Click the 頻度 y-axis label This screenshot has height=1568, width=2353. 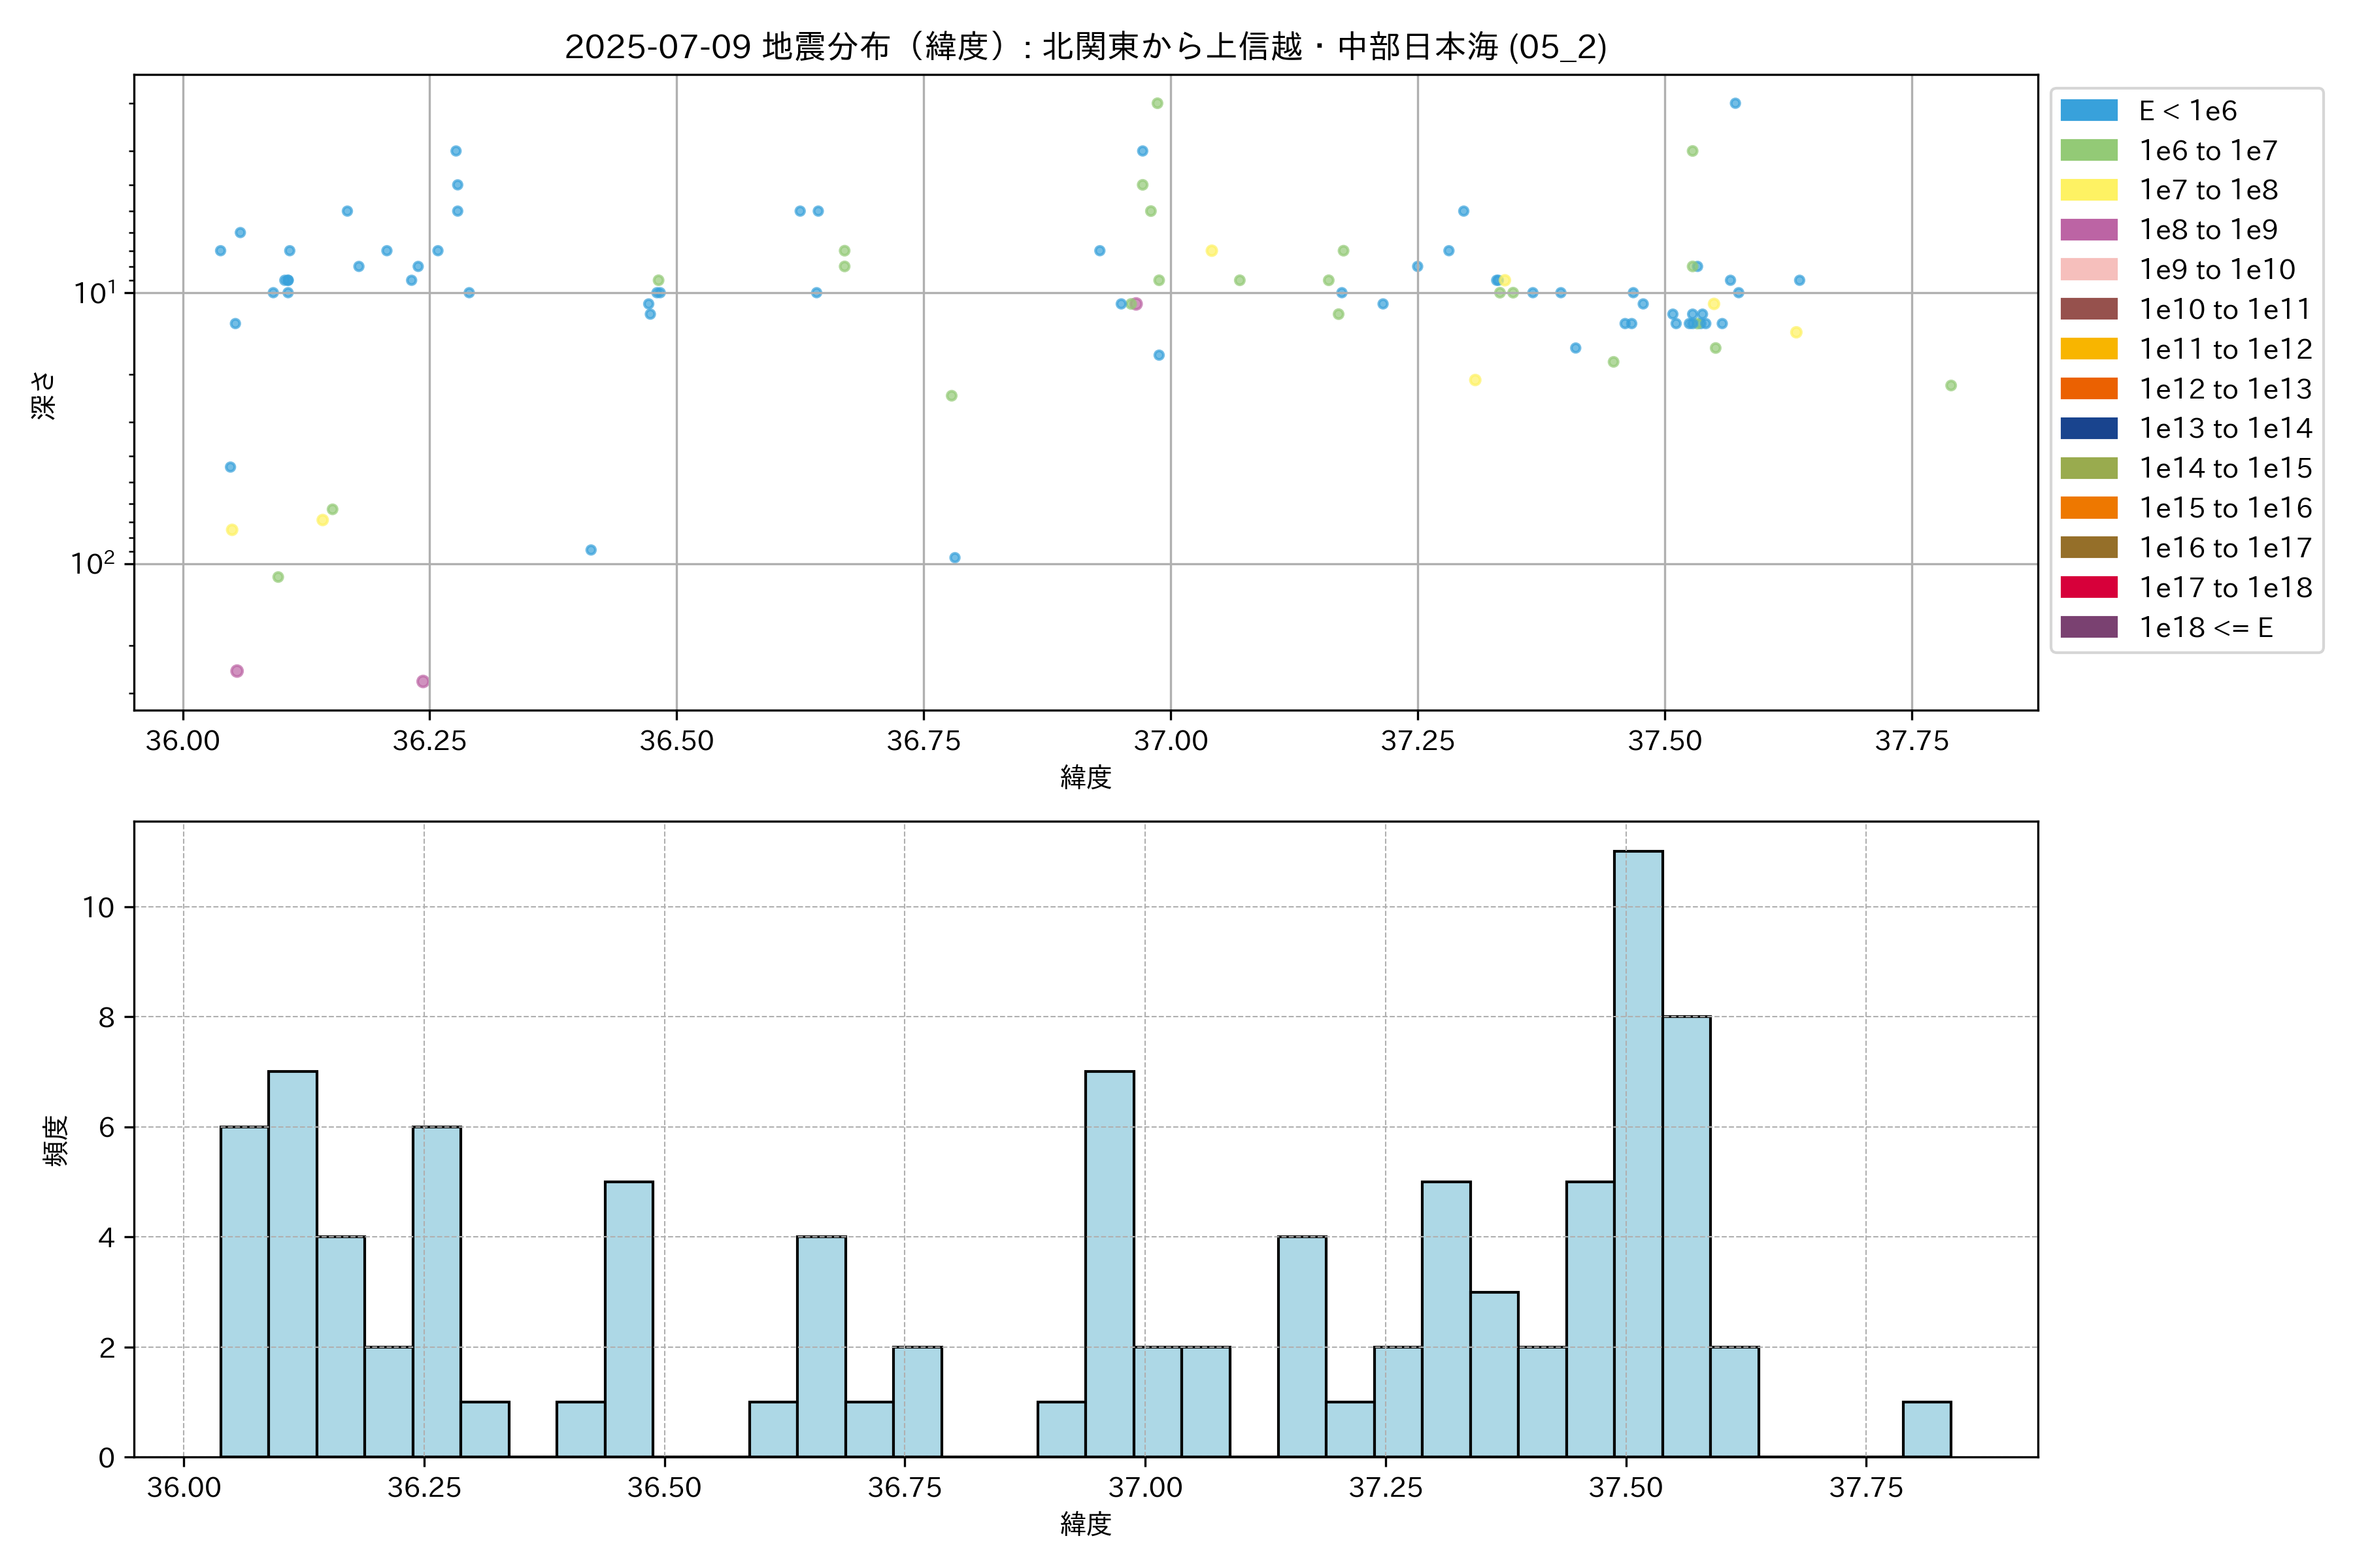[56, 1140]
